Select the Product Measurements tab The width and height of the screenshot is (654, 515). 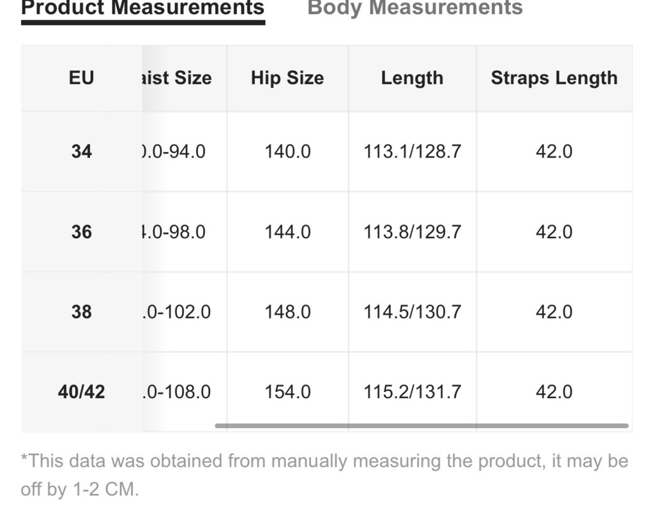[x=142, y=8]
